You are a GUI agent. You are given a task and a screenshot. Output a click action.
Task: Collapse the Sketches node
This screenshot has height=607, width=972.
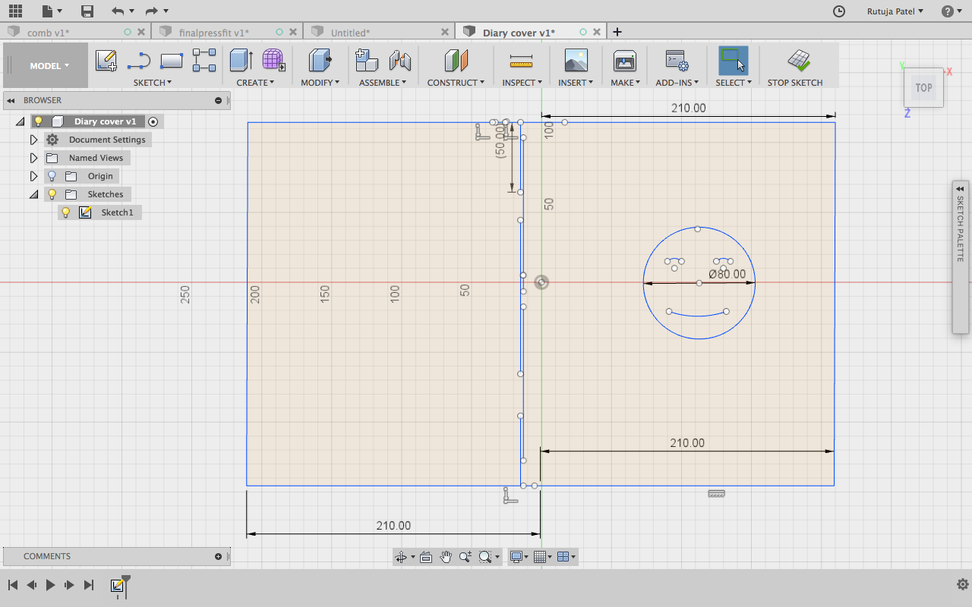coord(33,194)
